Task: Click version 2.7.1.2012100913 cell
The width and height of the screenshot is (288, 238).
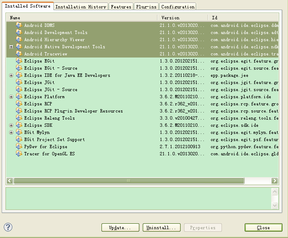Action: click(x=180, y=146)
